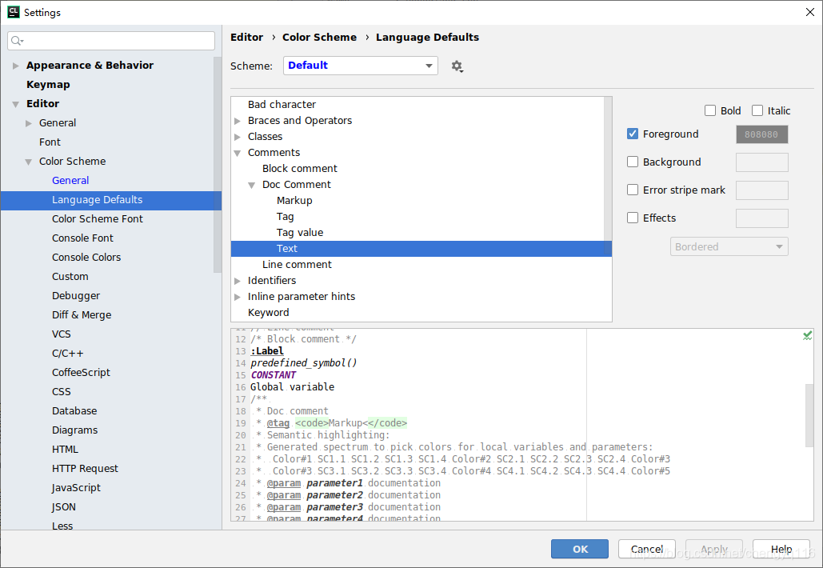Select Bad character attribute
The image size is (823, 568).
(282, 105)
